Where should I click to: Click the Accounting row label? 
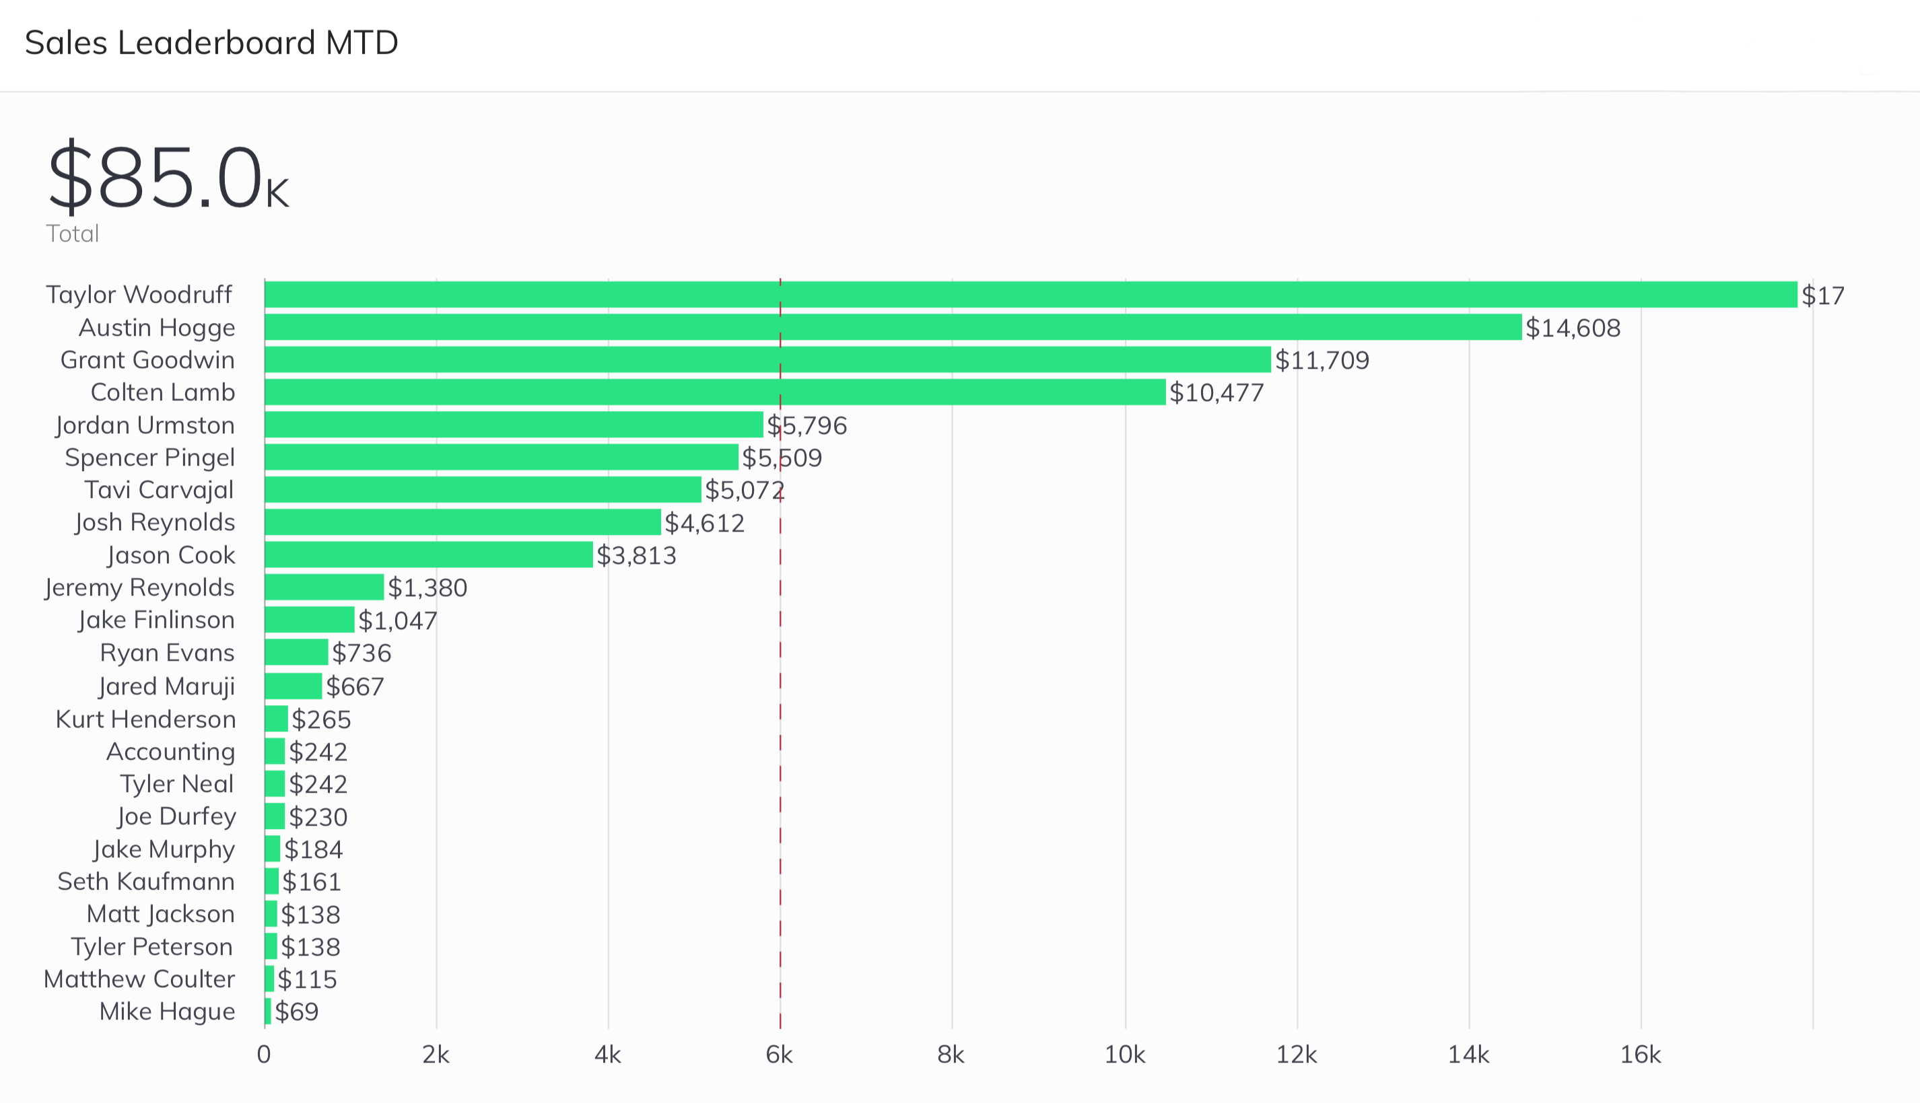[x=170, y=752]
